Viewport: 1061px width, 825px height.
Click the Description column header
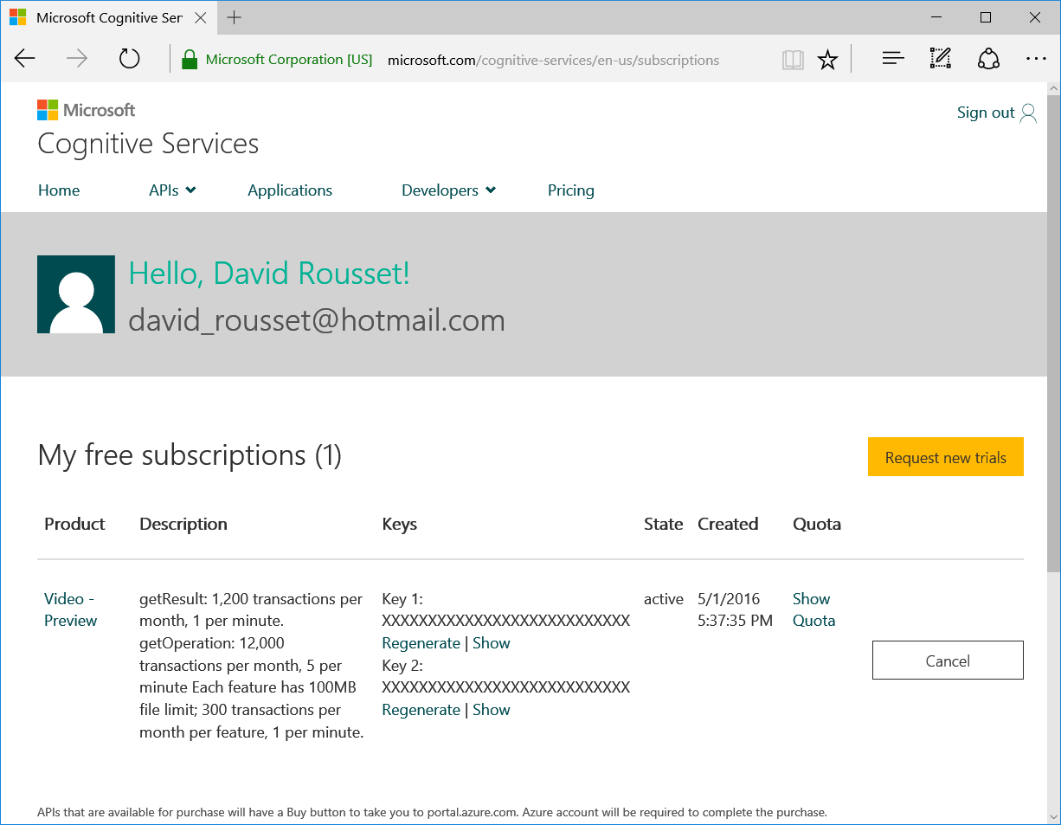(183, 524)
